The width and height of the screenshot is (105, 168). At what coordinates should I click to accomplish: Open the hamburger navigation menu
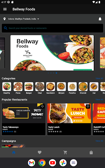5,9
